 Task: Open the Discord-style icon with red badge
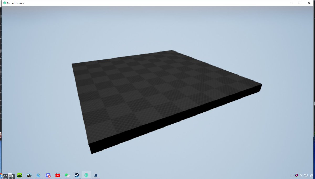click(48, 175)
